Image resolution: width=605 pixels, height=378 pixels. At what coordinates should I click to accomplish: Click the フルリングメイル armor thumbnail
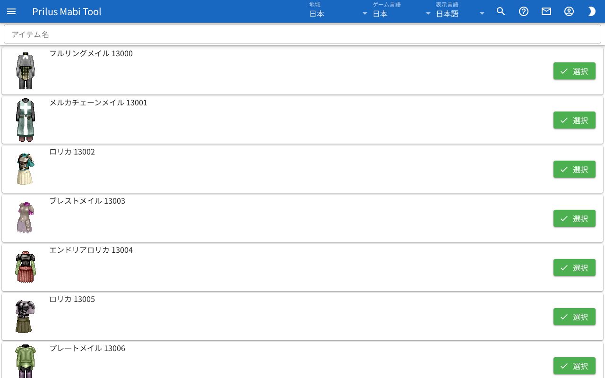point(26,71)
